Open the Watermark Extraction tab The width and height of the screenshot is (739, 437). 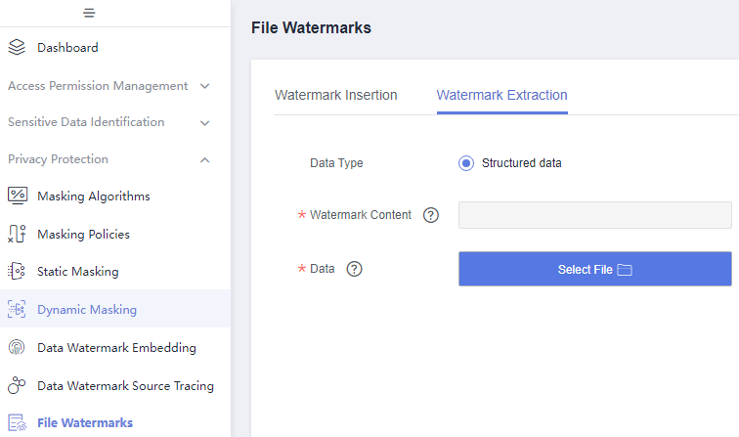point(501,95)
